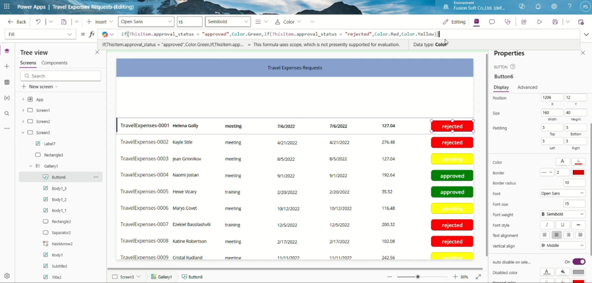Collapse Screen3 in the tree view
This screenshot has height=283, width=592.
pyautogui.click(x=23, y=133)
